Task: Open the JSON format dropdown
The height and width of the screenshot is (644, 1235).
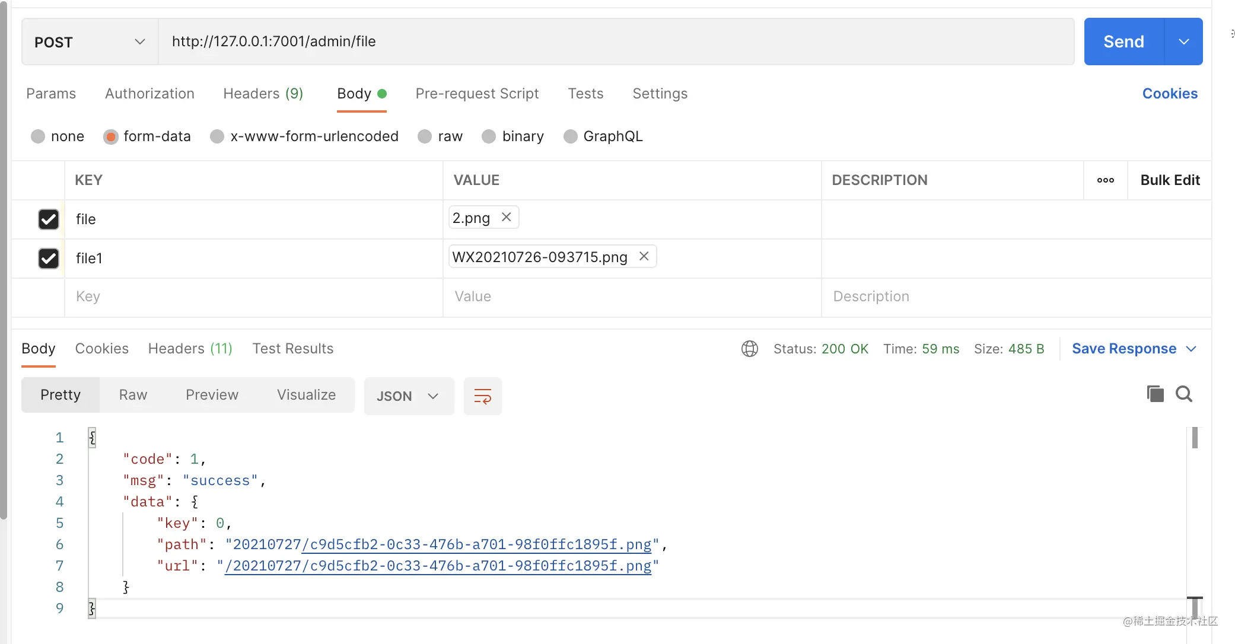Action: (x=409, y=396)
